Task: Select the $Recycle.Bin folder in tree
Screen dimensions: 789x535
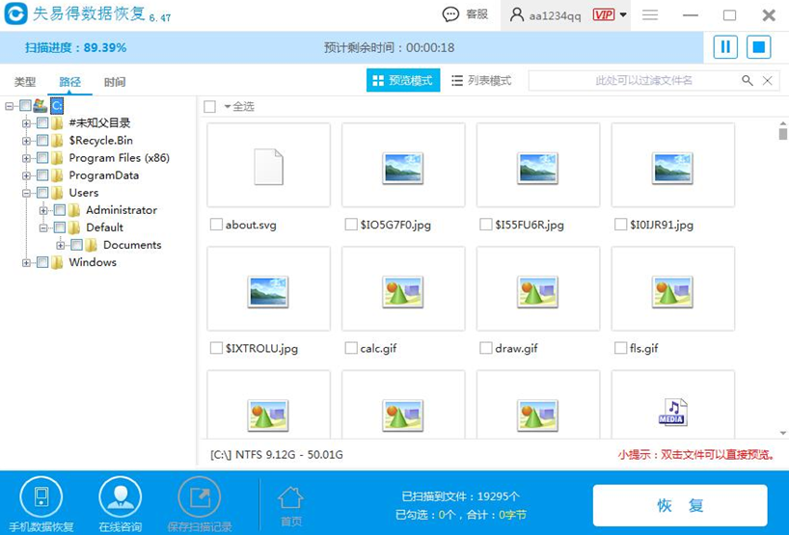Action: [100, 141]
